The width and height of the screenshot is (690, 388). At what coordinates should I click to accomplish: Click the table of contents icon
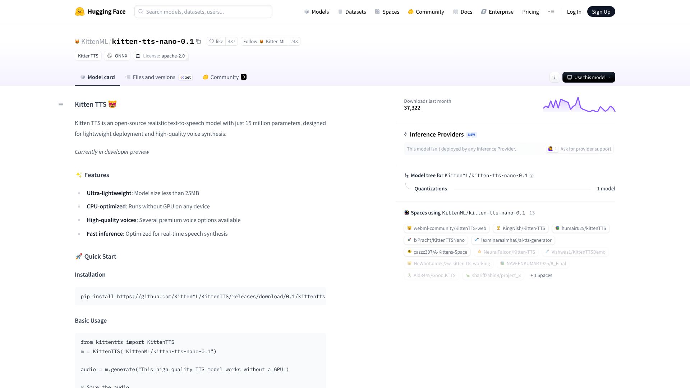click(x=61, y=105)
